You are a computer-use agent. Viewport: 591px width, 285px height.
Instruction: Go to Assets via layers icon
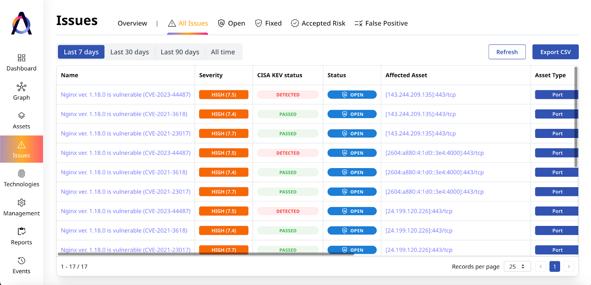point(21,115)
